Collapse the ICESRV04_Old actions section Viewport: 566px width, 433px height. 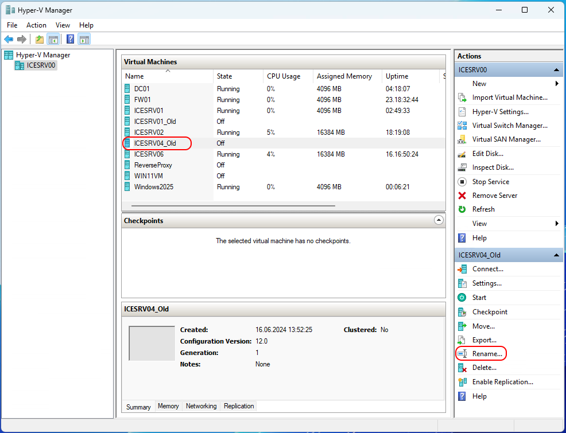click(556, 255)
